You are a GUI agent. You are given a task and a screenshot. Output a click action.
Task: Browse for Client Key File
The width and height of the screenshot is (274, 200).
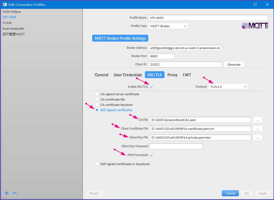(257, 138)
